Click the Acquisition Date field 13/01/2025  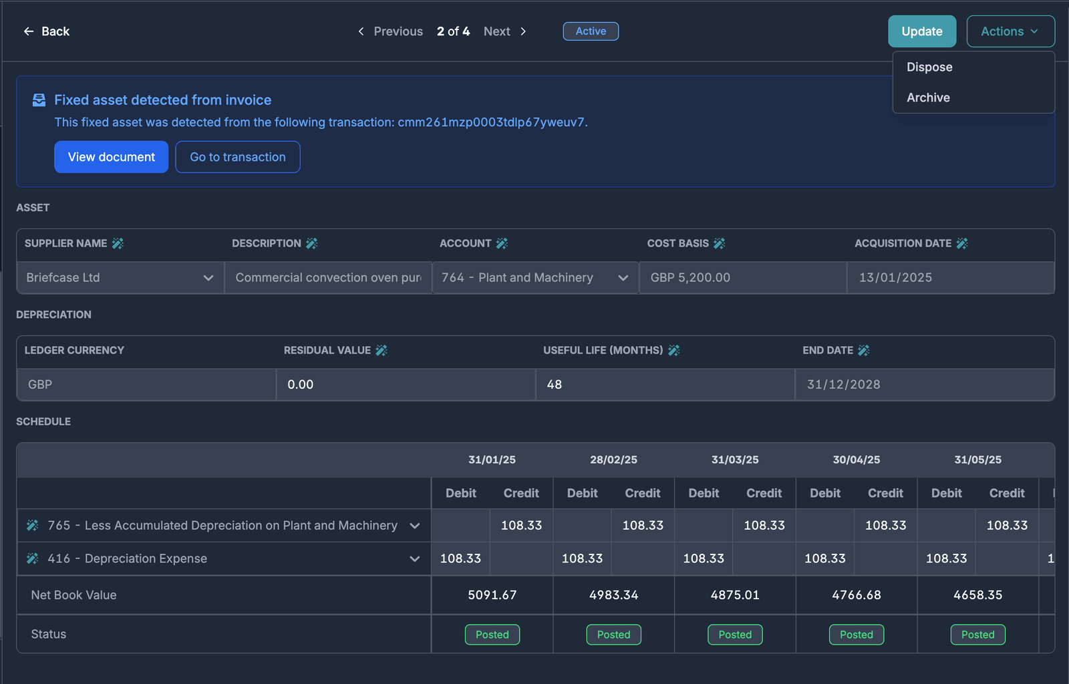click(x=951, y=278)
